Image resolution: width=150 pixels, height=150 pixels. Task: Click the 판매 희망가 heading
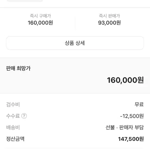click(18, 68)
